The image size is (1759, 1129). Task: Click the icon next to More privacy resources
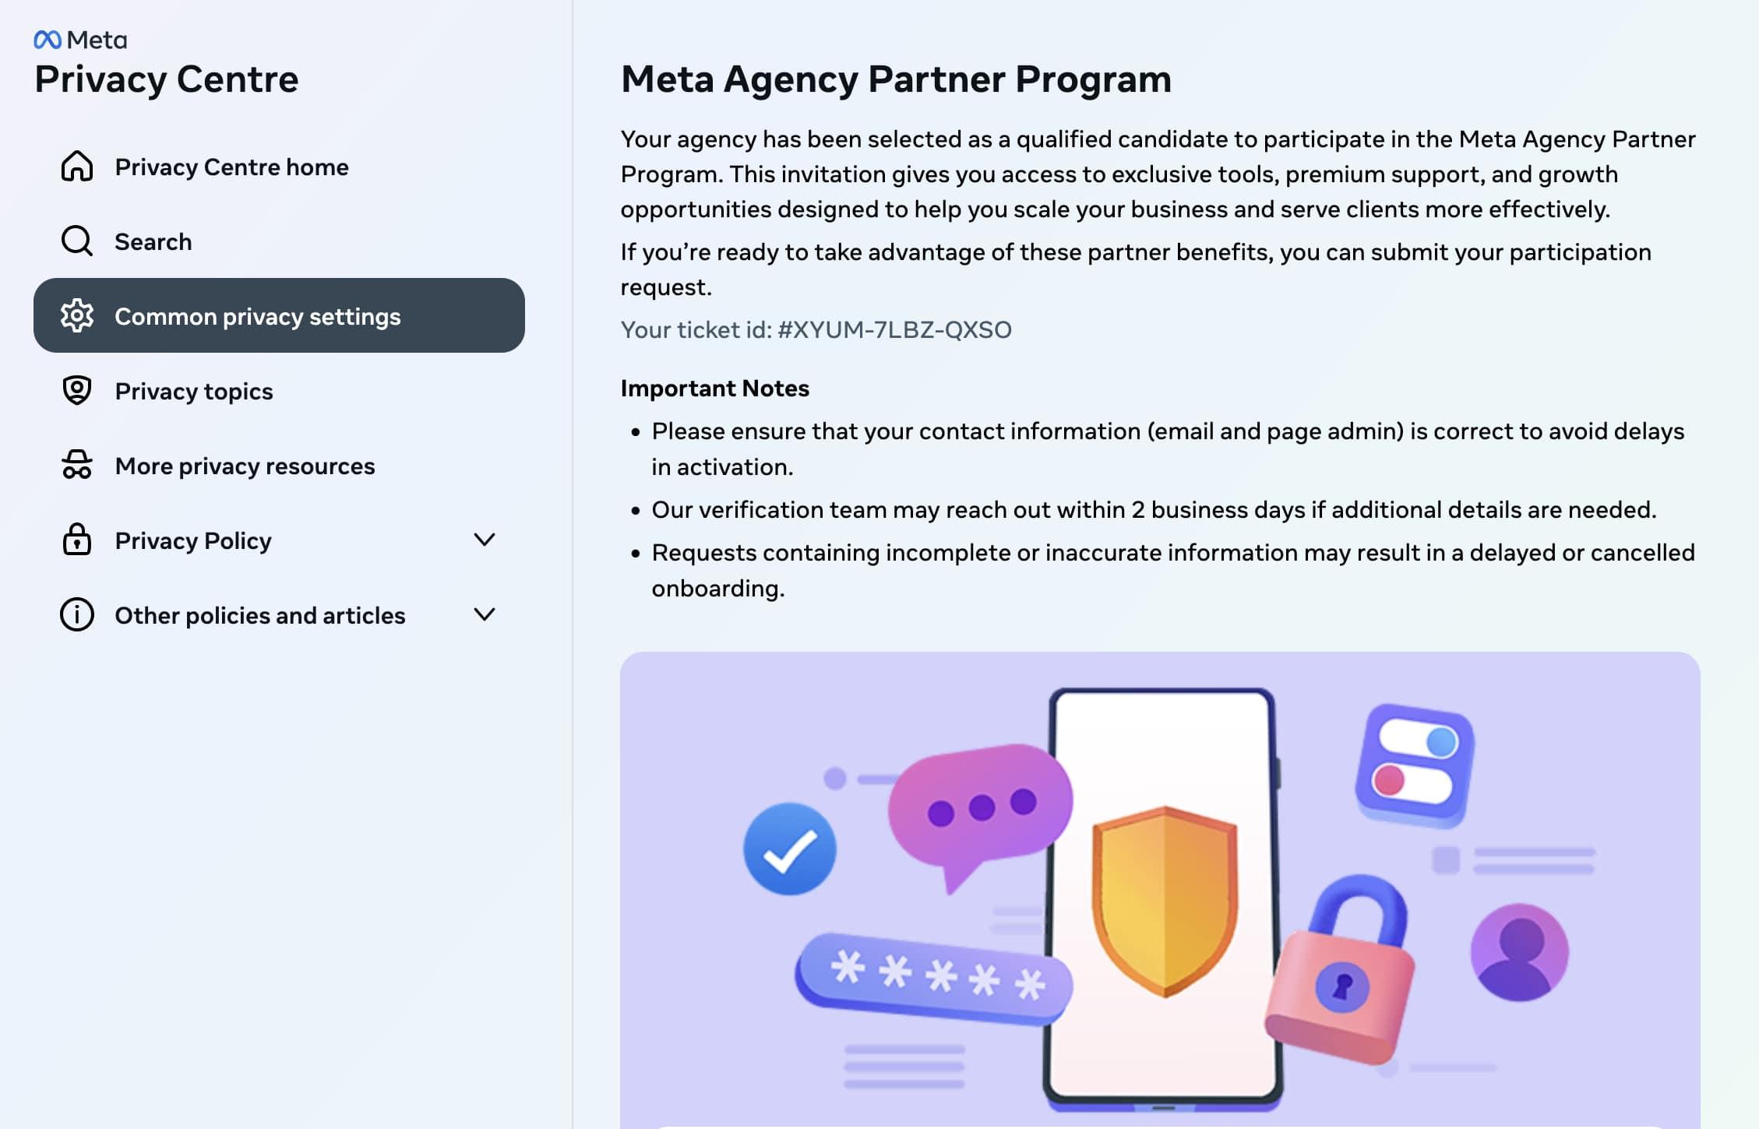(76, 466)
